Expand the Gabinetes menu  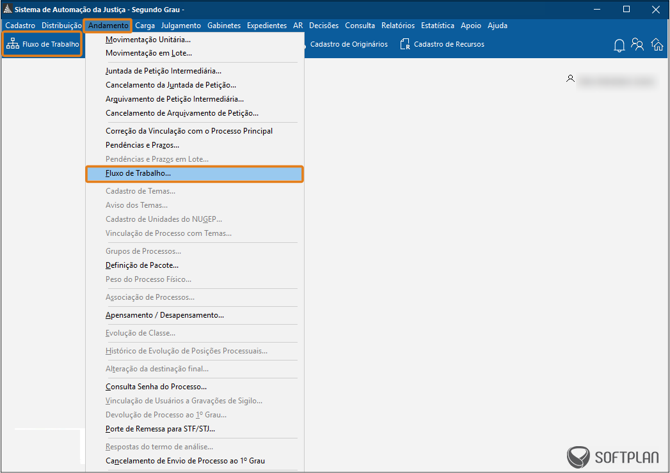point(224,26)
